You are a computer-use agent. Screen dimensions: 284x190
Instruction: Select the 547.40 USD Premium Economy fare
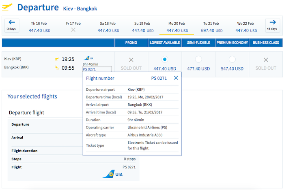[x=232, y=59]
